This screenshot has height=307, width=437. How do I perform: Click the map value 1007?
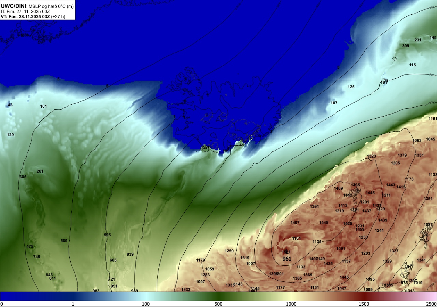click(x=251, y=264)
